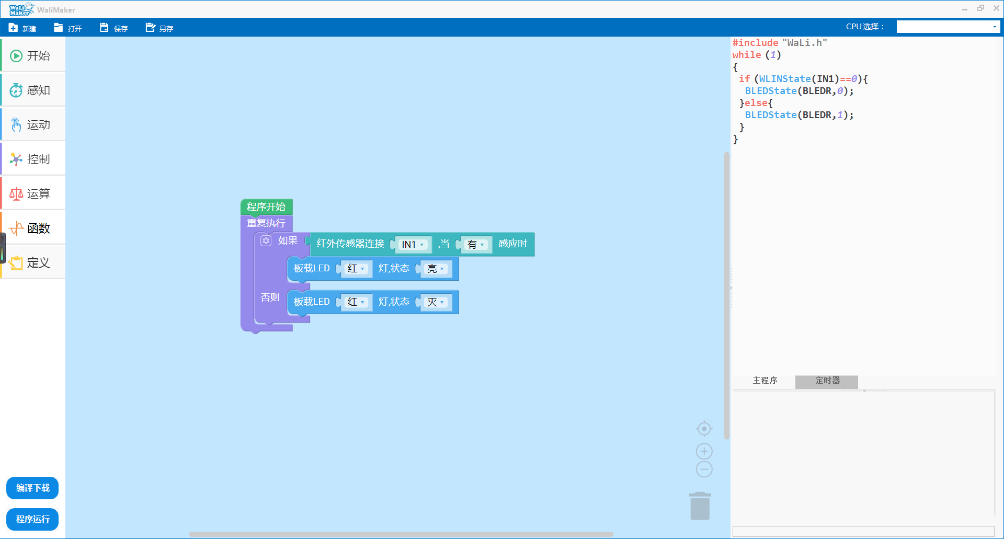Open the 有 sensing condition dropdown

[476, 245]
